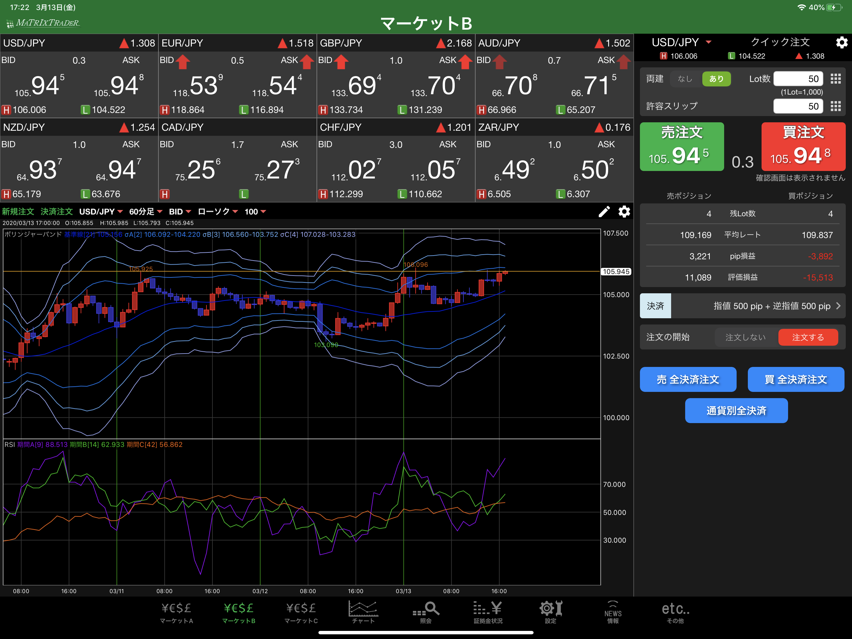Tap the Wi-Fi status icon
Screen dimensions: 852x639
point(801,7)
